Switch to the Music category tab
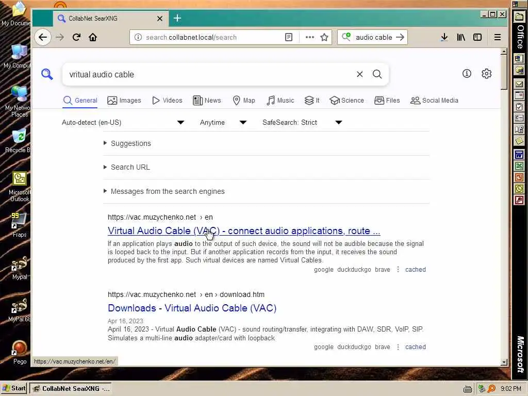This screenshot has height=396, width=528. (x=280, y=101)
